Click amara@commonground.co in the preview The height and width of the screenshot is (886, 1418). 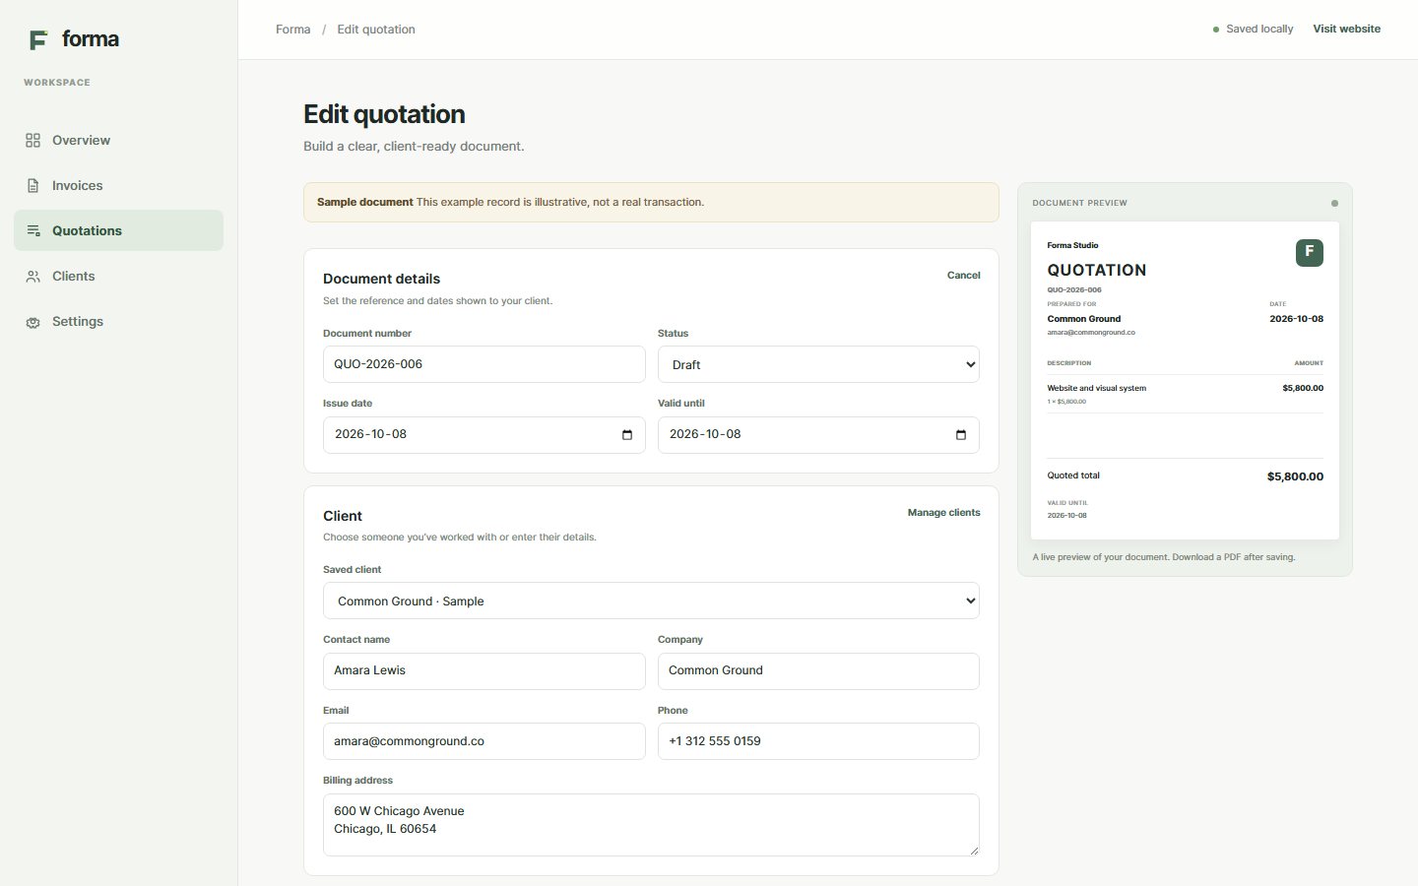coord(1091,333)
